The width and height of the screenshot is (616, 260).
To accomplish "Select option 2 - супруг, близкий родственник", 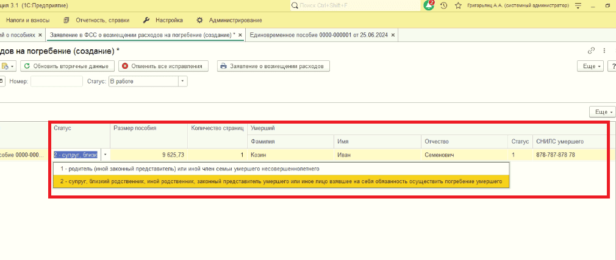I will pos(281,181).
